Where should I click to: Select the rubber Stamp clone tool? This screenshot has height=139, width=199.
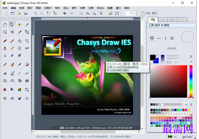[x=5, y=48]
